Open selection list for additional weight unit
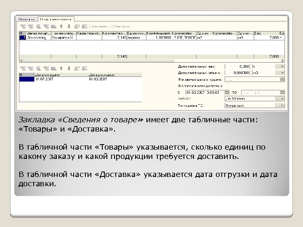 pos(278,66)
